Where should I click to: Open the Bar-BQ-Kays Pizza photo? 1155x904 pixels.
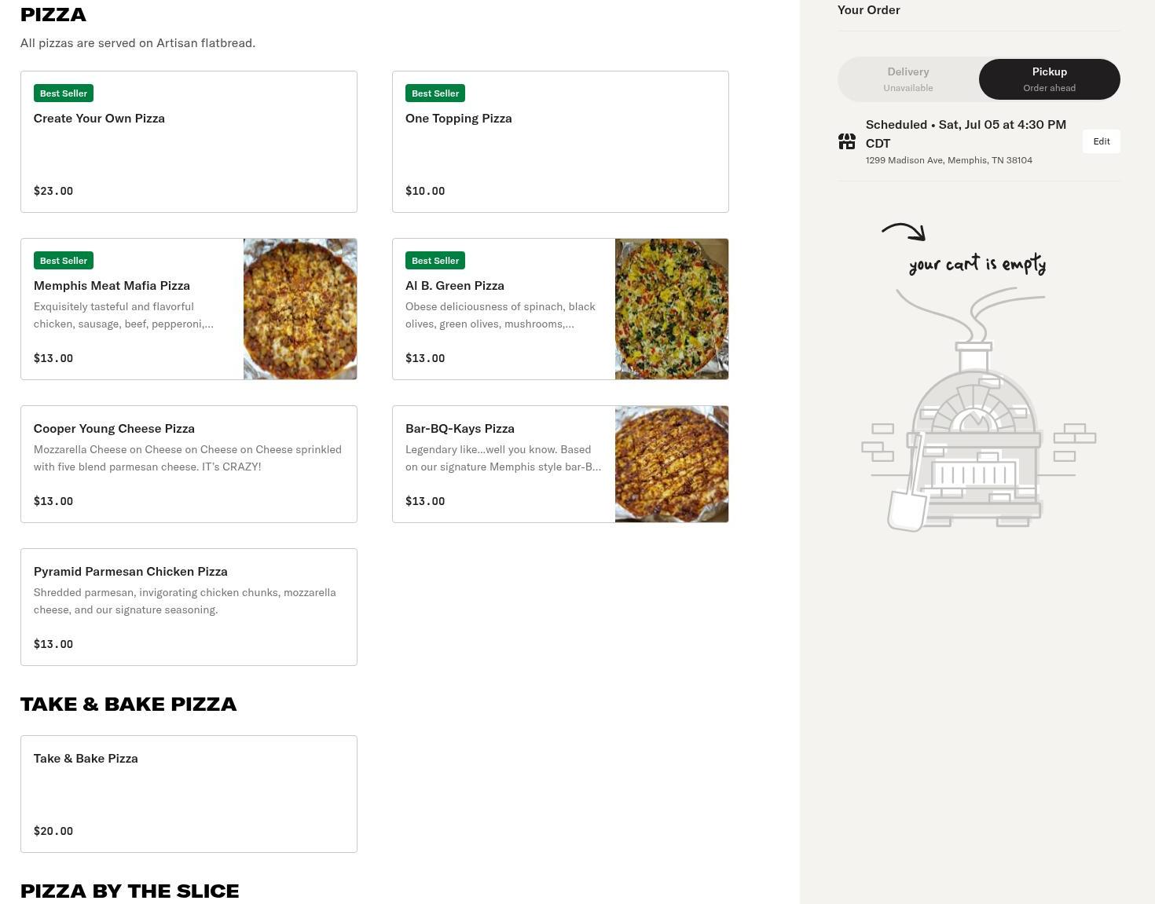click(x=672, y=464)
